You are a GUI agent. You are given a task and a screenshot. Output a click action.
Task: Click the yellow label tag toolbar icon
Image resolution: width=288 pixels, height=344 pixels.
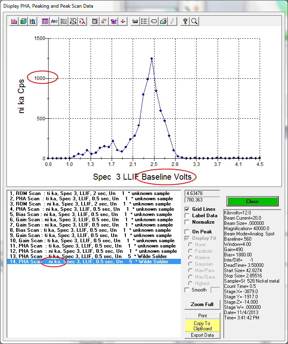coord(154,21)
